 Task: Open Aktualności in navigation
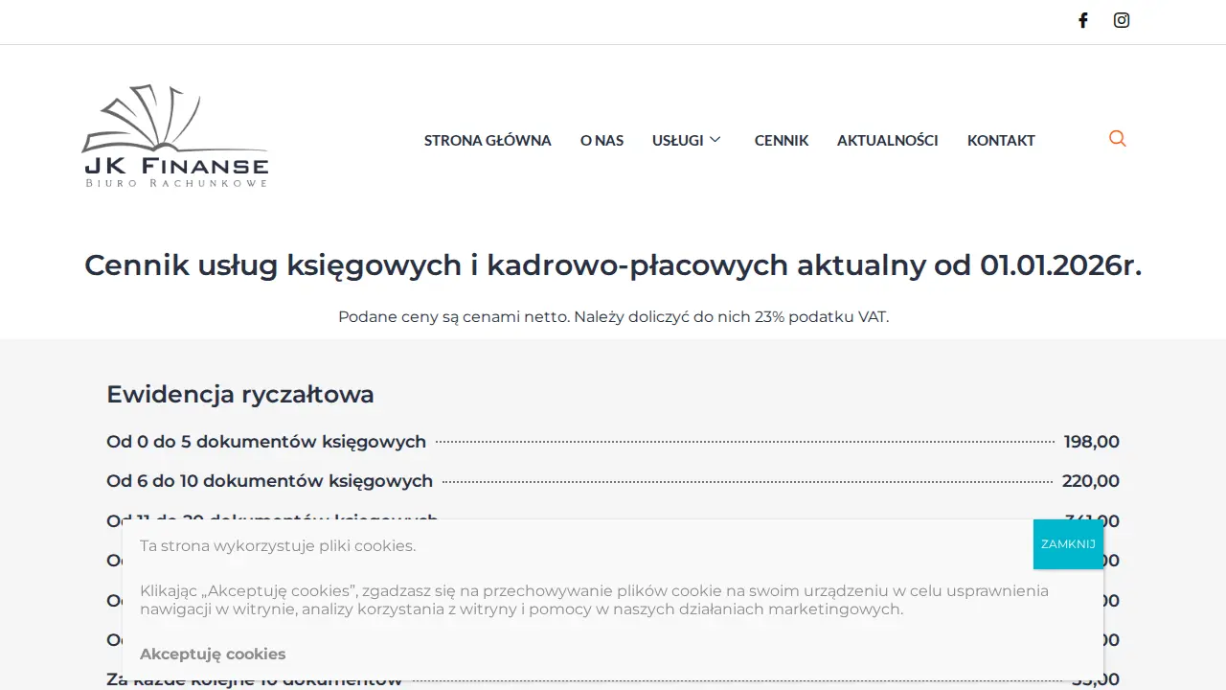[x=888, y=140]
